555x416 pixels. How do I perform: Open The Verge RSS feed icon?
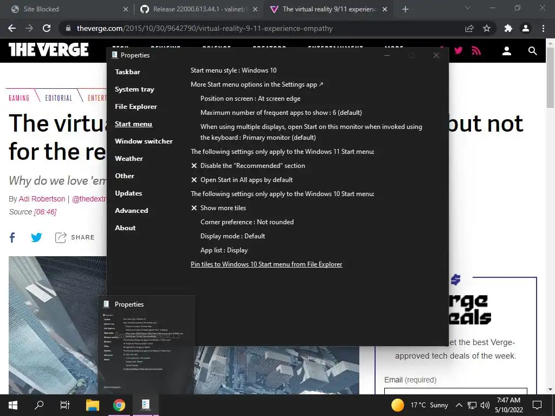click(x=476, y=51)
